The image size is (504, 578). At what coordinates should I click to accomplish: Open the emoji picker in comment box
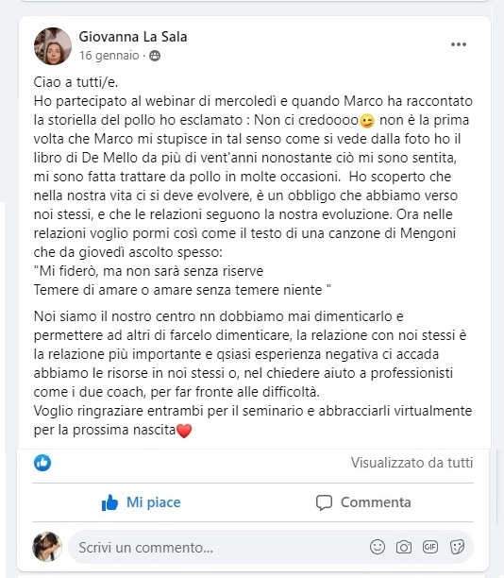point(378,547)
